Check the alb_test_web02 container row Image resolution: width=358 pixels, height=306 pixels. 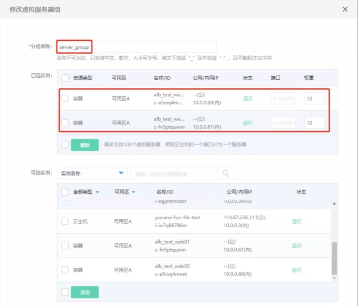click(x=65, y=270)
